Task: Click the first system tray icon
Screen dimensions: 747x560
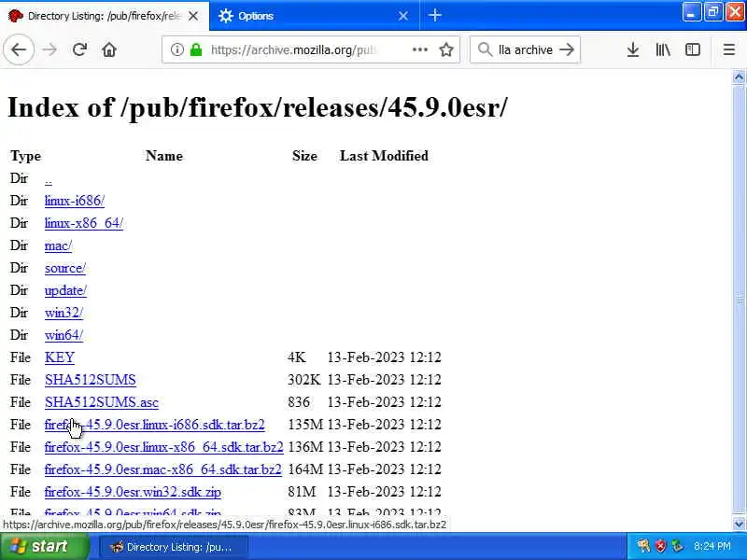Action: (643, 546)
